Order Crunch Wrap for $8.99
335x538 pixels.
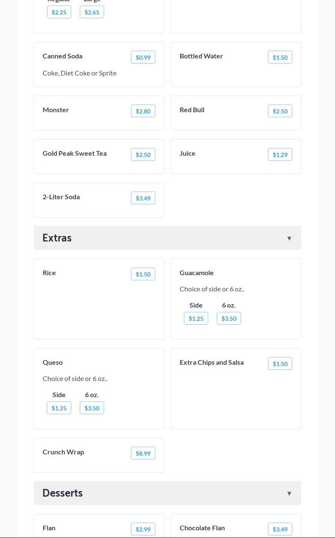point(143,453)
